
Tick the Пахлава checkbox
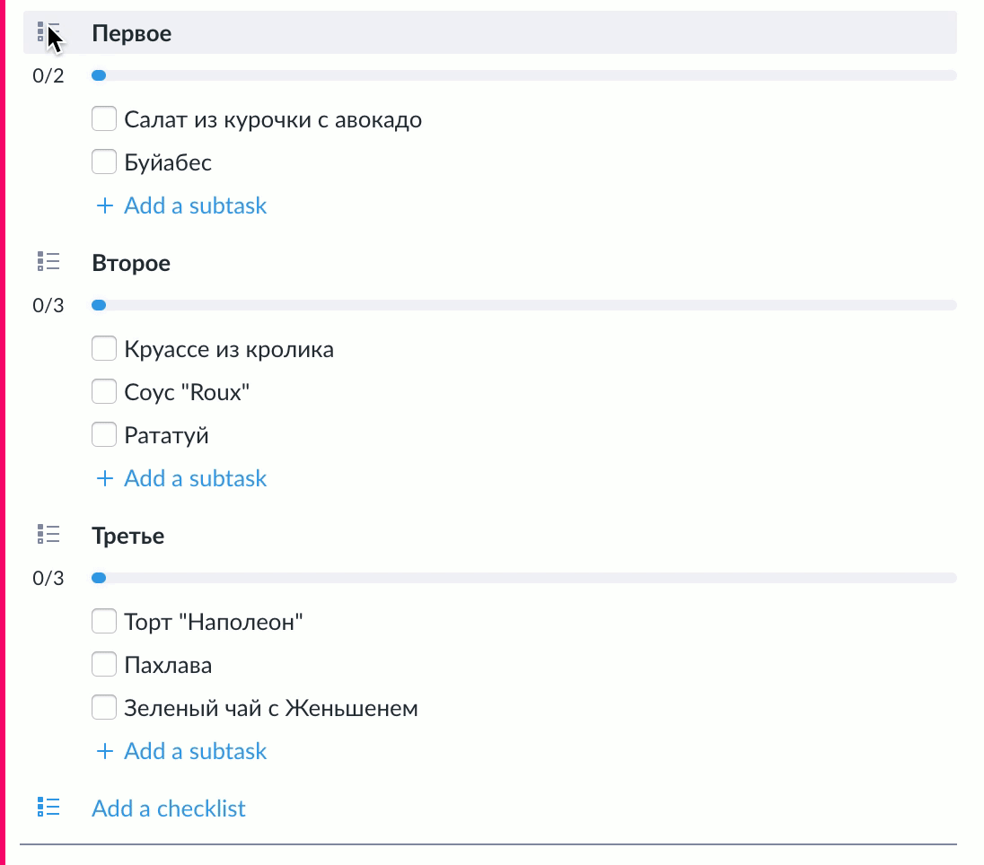point(104,665)
